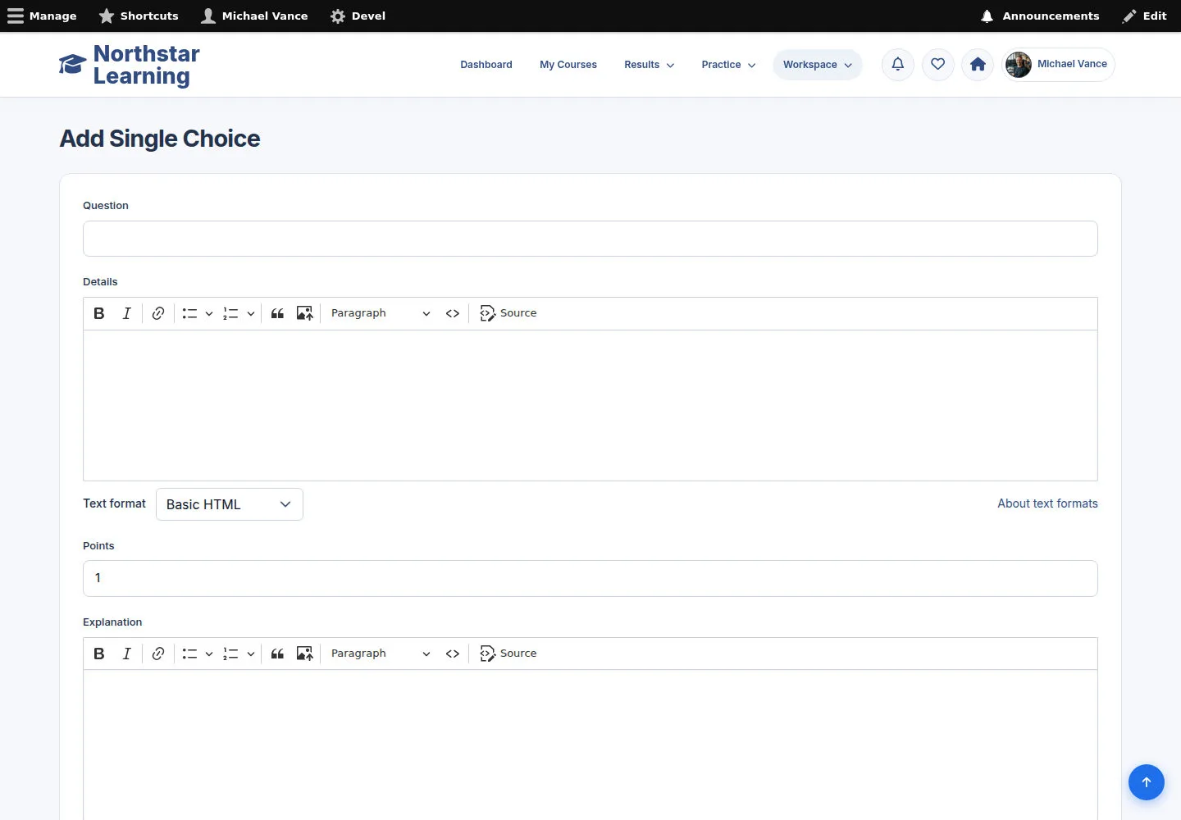Upload an image in Explanation editor
Screen dimensions: 1181x820
[304, 654]
